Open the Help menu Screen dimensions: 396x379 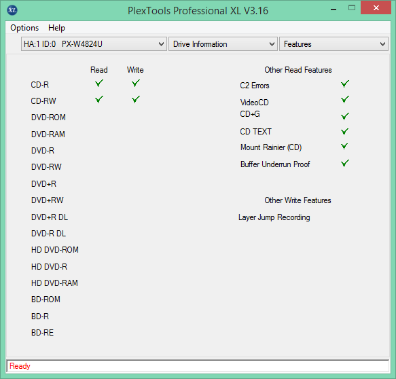click(56, 28)
